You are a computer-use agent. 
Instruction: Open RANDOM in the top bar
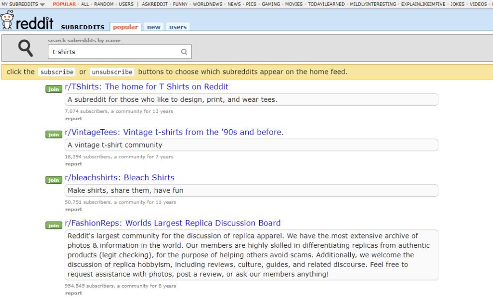click(104, 4)
